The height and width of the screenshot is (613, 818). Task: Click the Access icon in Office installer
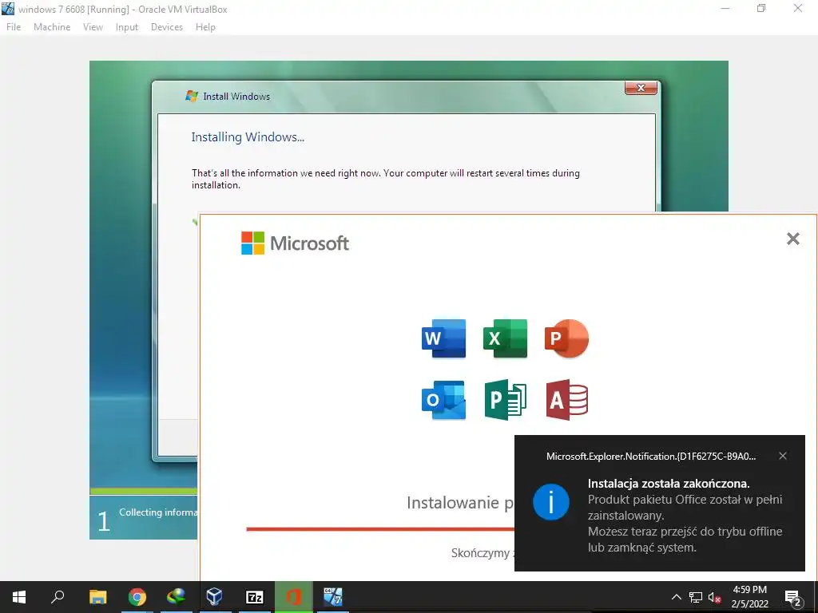click(x=567, y=400)
